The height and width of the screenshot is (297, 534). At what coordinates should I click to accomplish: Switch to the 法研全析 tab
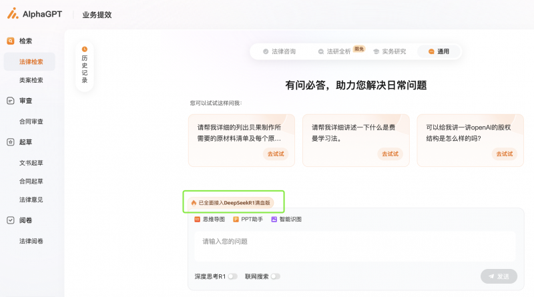pos(334,51)
